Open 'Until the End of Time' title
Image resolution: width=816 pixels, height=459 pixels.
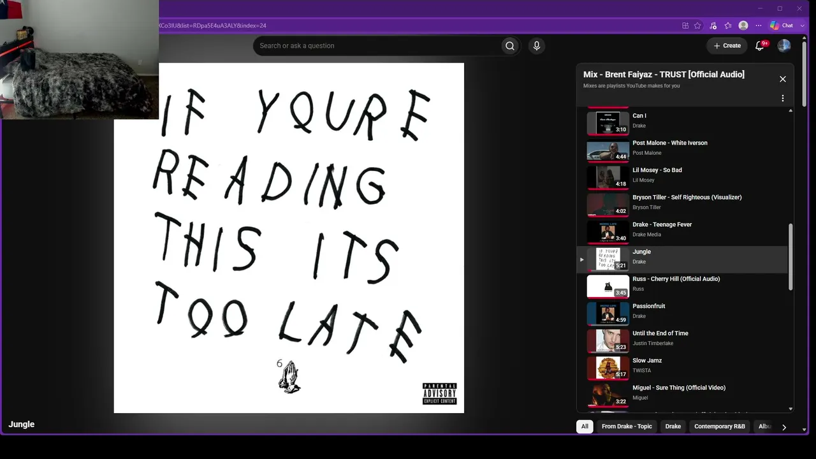point(660,333)
